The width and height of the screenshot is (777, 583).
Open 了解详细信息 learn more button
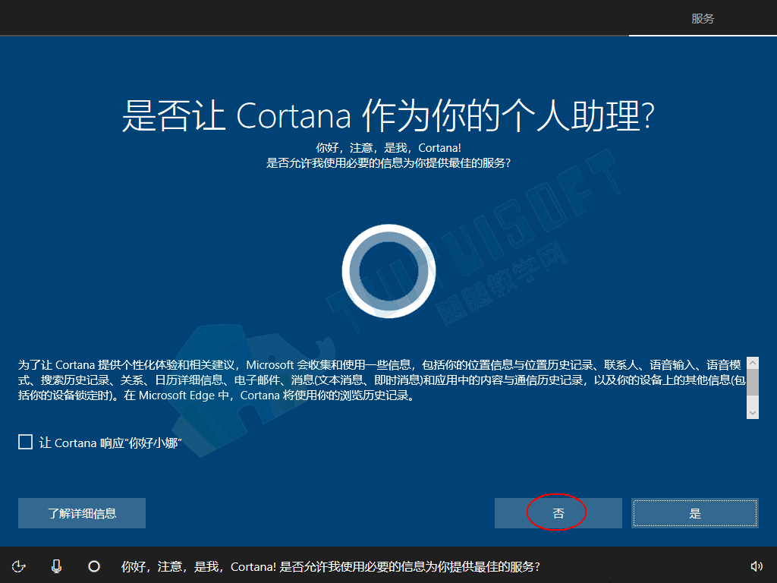click(82, 513)
